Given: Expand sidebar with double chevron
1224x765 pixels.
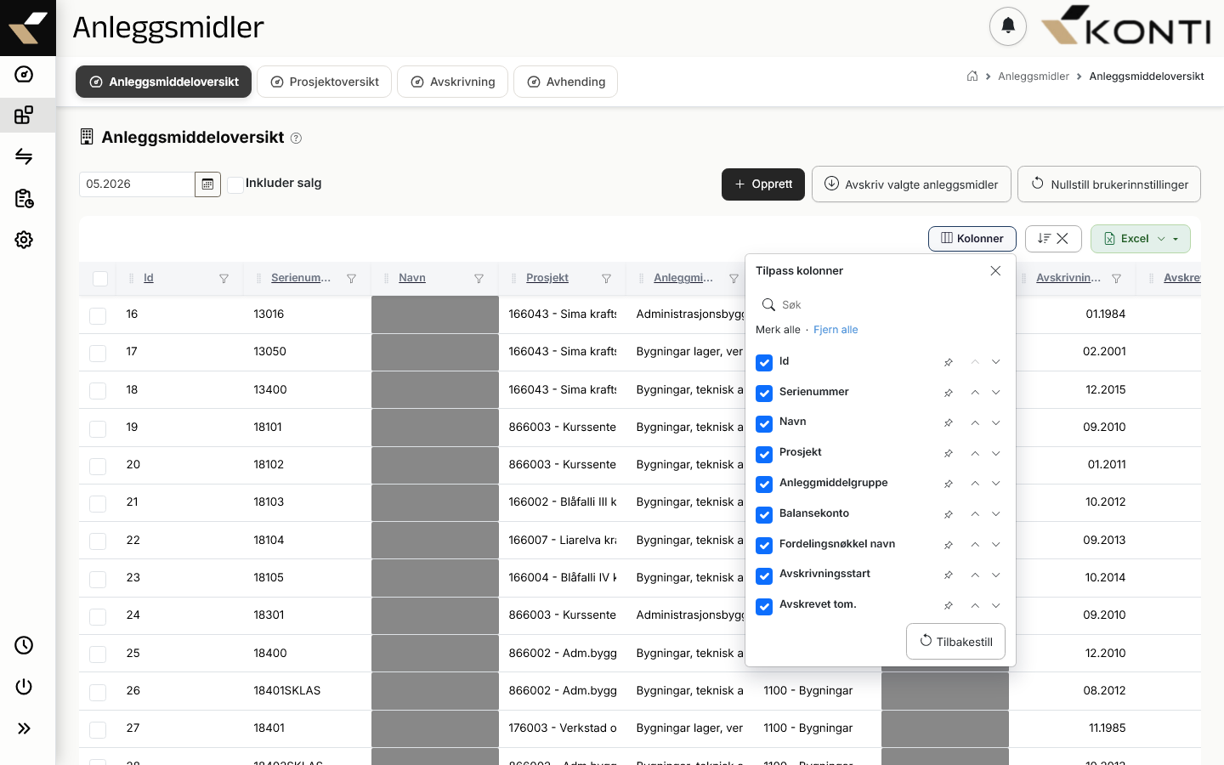Looking at the screenshot, I should pyautogui.click(x=24, y=728).
